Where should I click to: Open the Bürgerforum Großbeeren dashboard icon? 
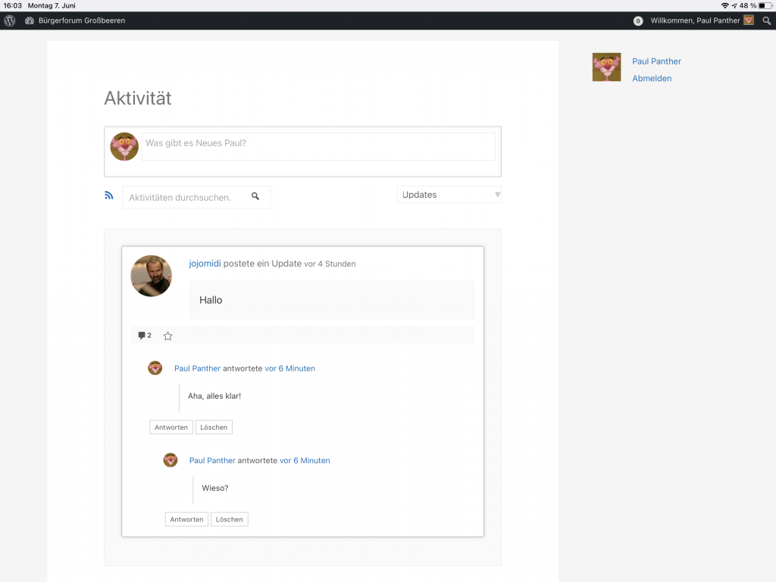(x=30, y=20)
